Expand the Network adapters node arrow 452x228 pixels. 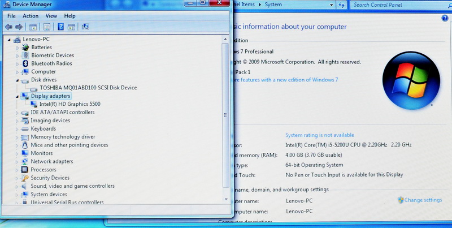(17, 162)
